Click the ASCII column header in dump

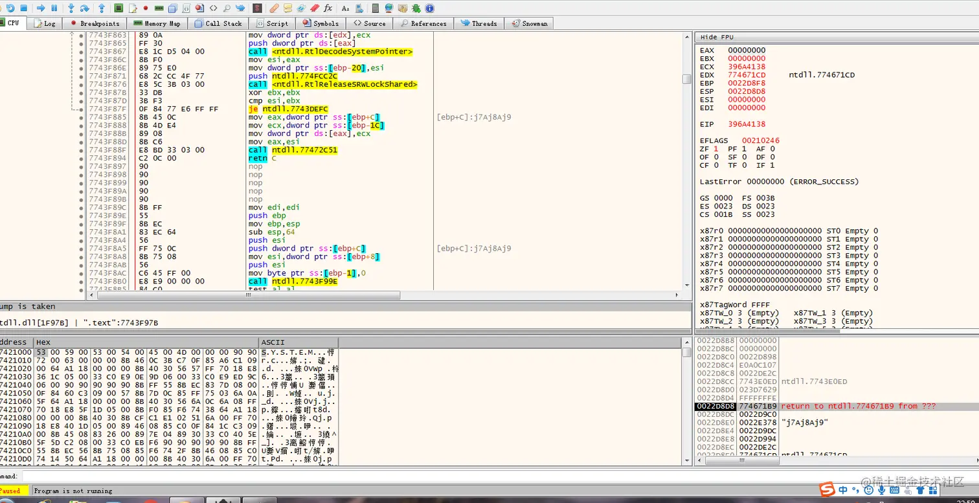point(298,342)
